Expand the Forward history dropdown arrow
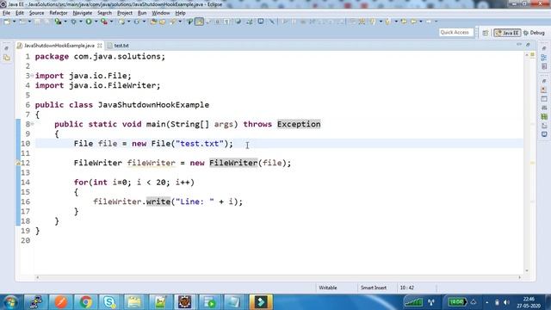 436,22
